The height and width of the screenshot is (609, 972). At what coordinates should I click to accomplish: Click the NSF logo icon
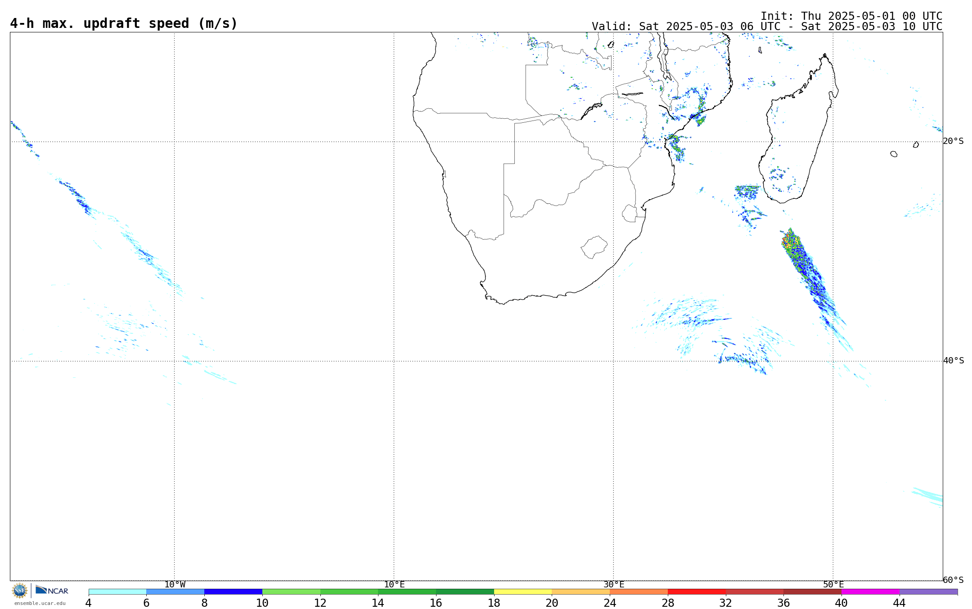pos(20,590)
